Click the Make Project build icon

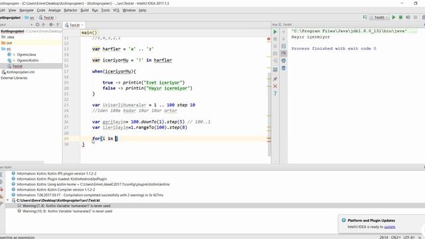365,17
